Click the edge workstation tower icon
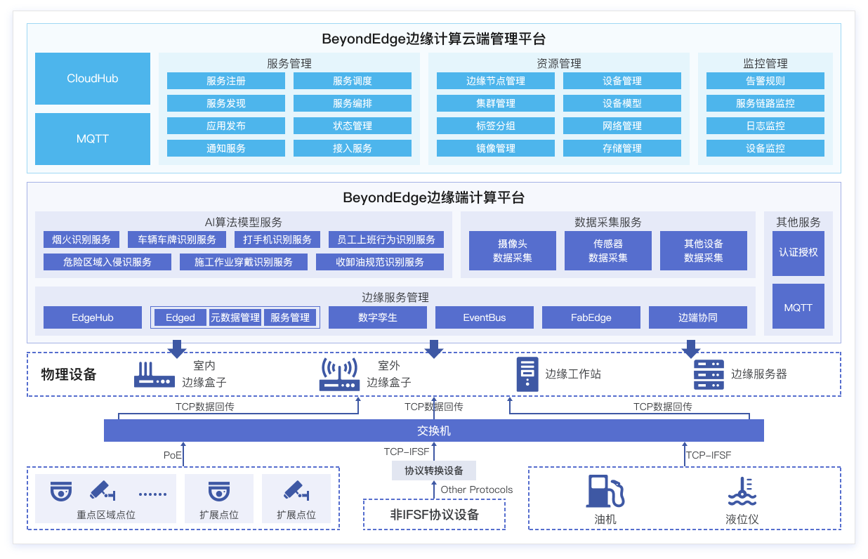The image size is (868, 559). (527, 374)
